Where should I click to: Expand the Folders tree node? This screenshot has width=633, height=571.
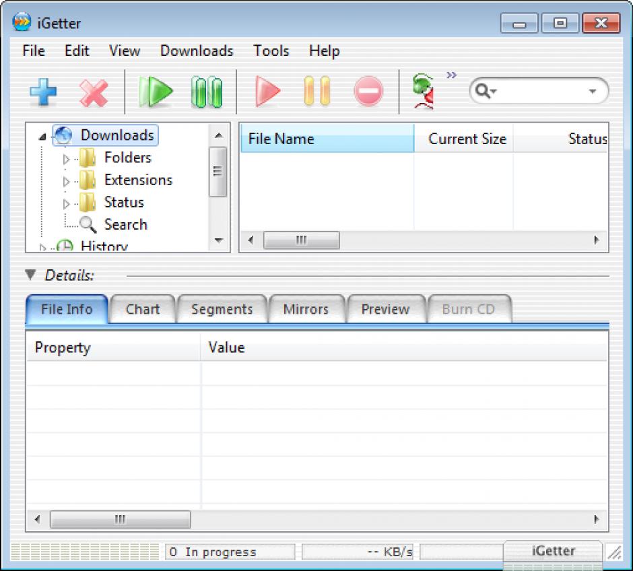pos(66,160)
